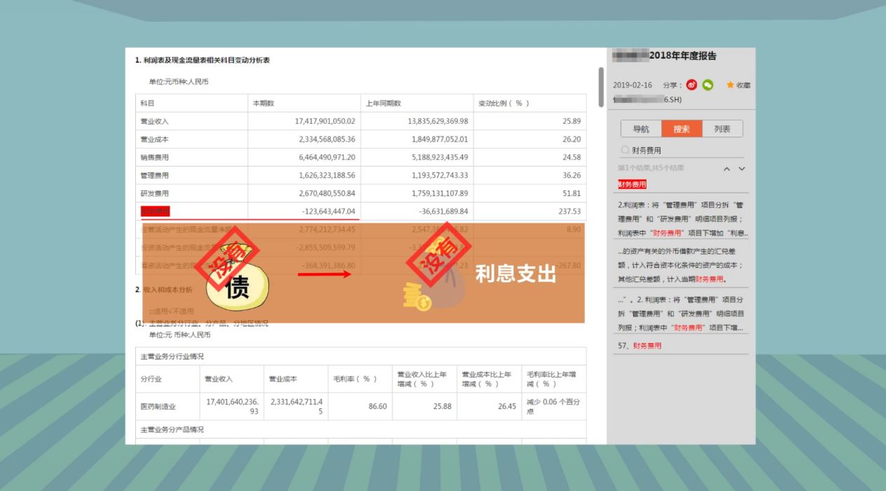Select 医药制造业 industry cell
The image size is (886, 491).
tap(158, 406)
